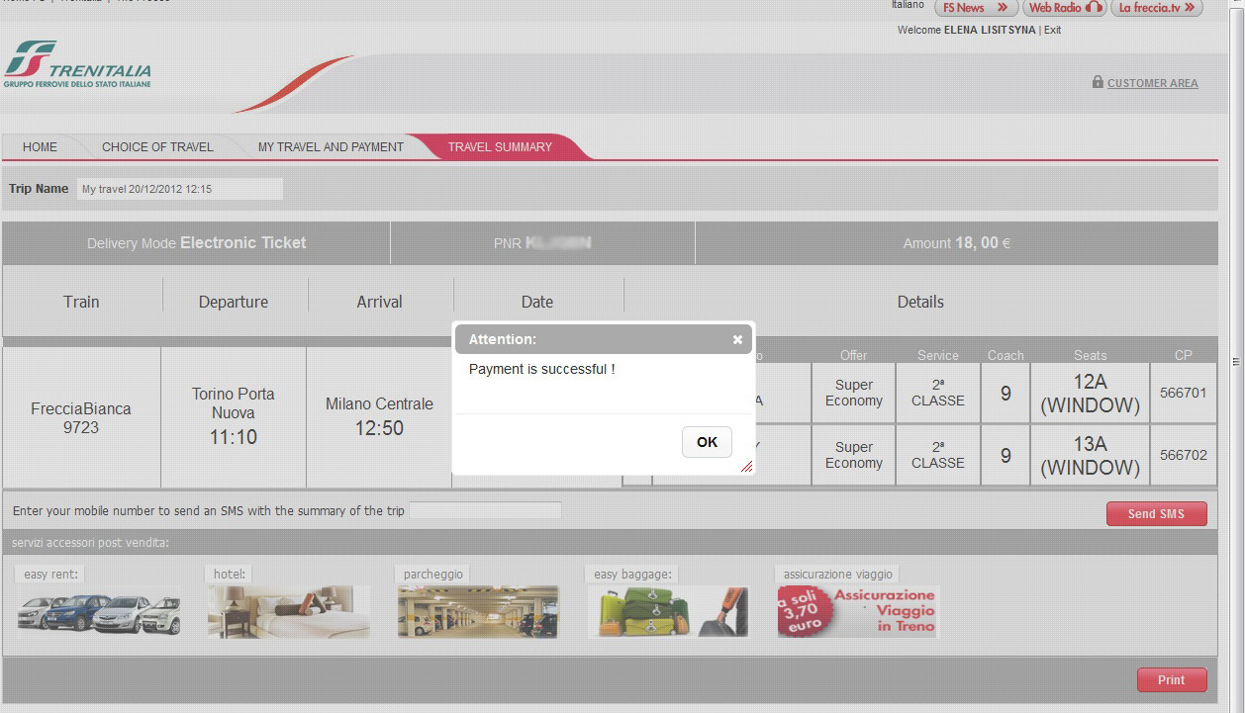The image size is (1245, 713).
Task: Click the Train column header
Action: coord(81,302)
